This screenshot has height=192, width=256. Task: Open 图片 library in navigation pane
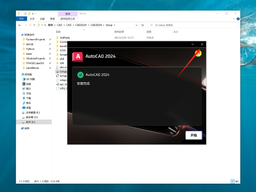(x=28, y=88)
